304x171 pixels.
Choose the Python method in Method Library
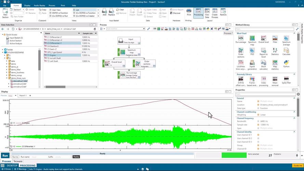(x=286, y=62)
